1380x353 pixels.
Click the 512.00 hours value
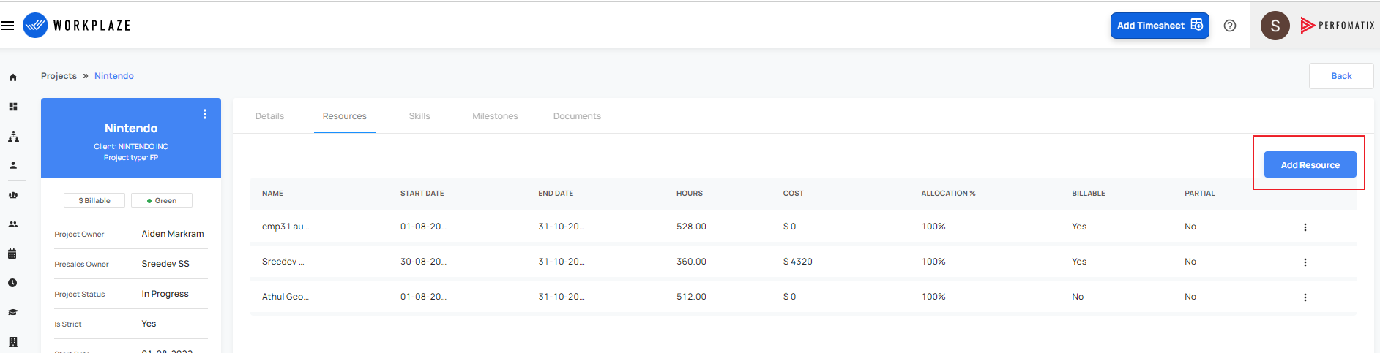pos(691,297)
